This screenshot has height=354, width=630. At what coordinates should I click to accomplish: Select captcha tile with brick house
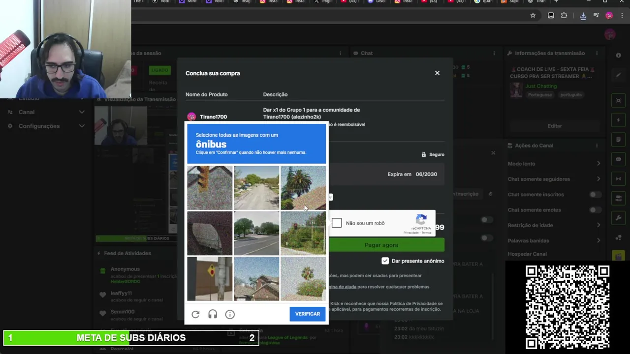(256, 279)
